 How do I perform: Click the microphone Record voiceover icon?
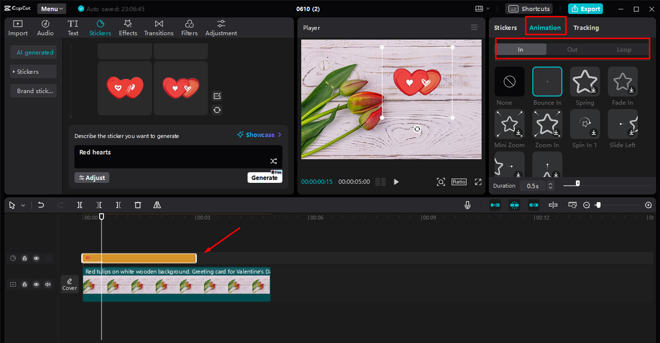468,205
